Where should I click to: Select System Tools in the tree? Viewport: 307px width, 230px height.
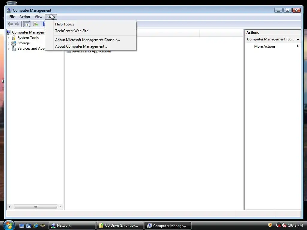(28, 38)
